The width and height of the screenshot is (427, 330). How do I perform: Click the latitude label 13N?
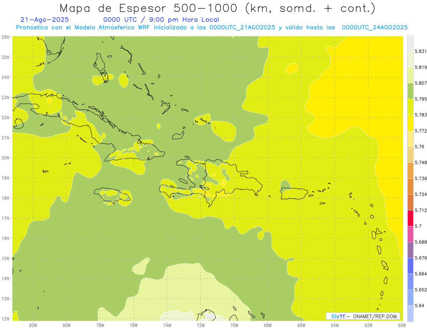tap(5, 298)
